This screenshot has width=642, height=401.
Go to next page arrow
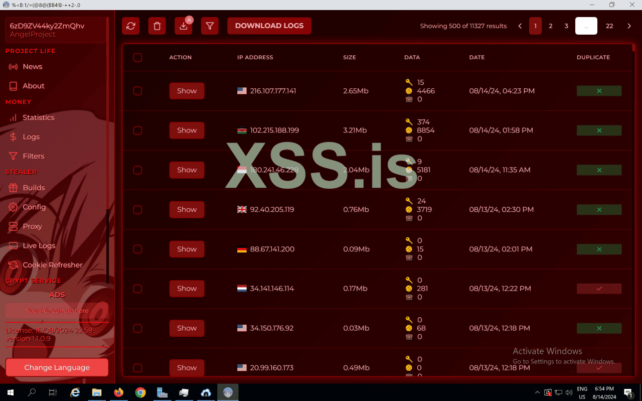629,26
